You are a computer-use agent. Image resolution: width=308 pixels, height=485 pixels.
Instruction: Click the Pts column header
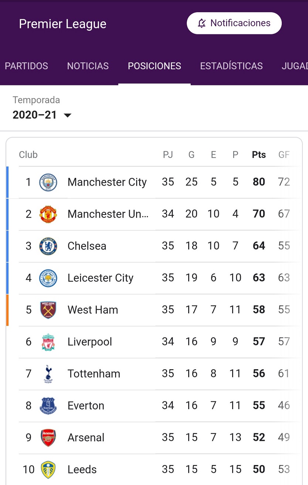(x=259, y=155)
